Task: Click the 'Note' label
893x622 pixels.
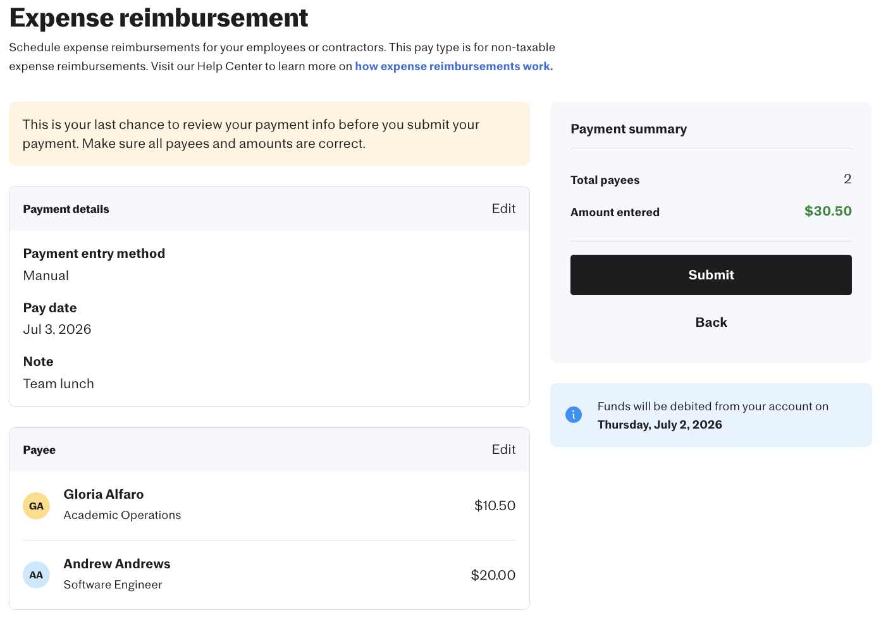Action: click(x=38, y=362)
